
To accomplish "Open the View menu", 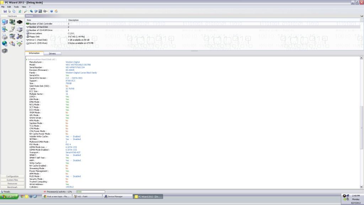I will coord(24,7).
